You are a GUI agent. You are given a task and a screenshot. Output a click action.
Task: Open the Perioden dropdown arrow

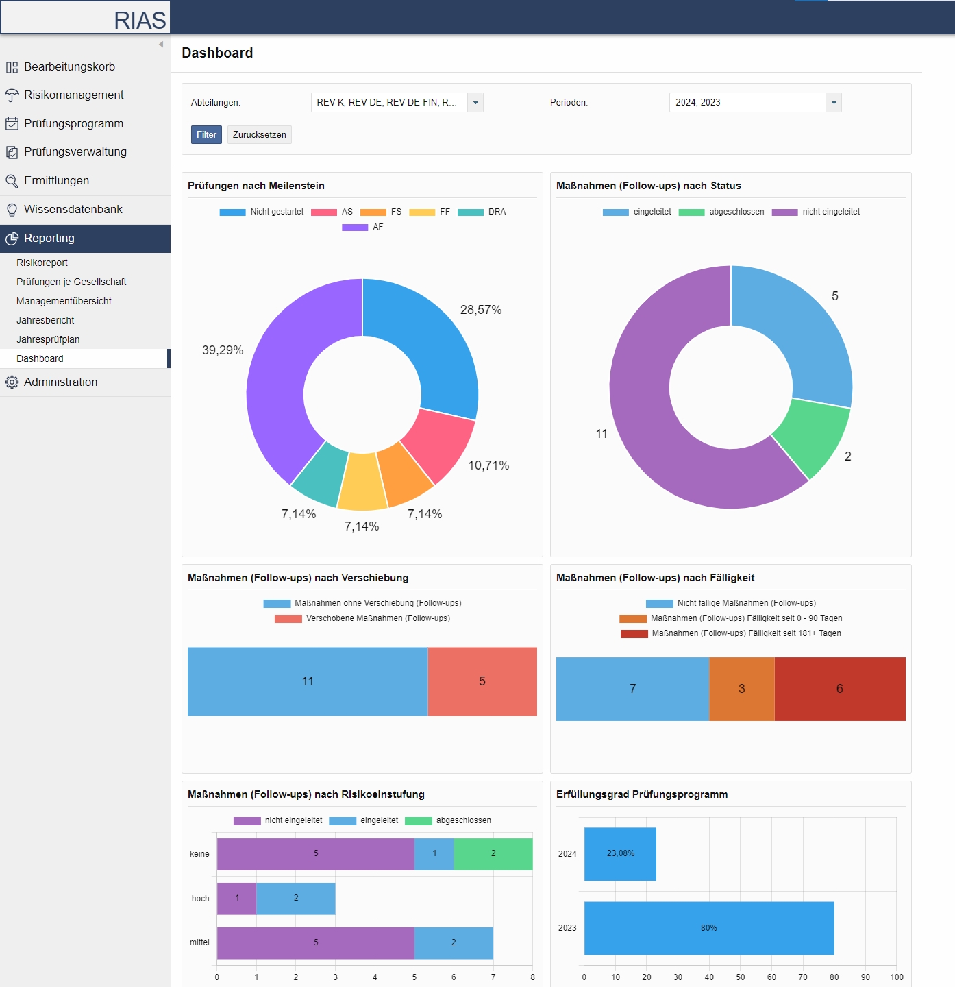(x=834, y=103)
